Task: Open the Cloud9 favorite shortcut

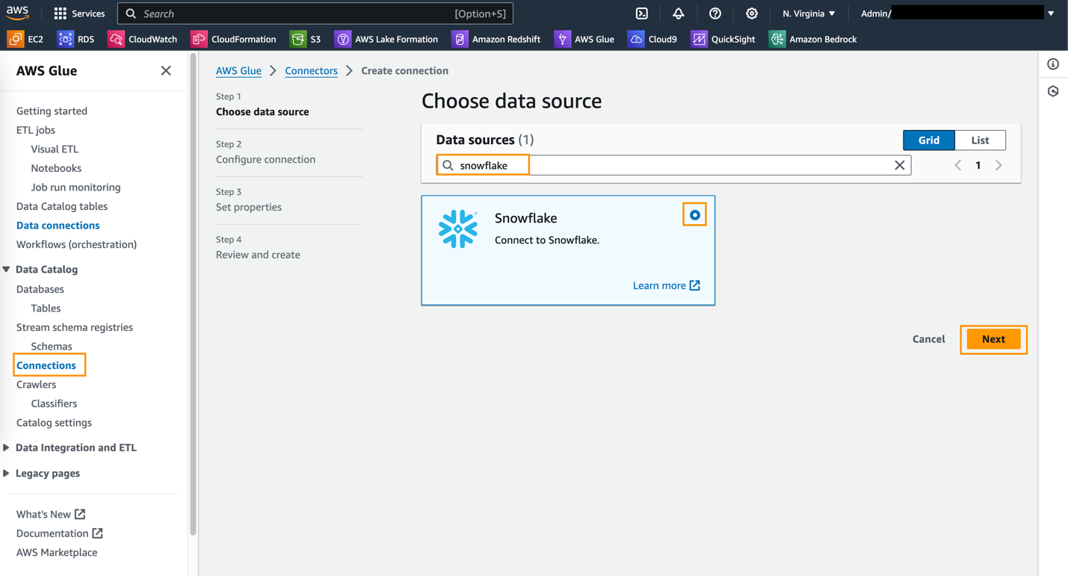Action: pos(652,39)
